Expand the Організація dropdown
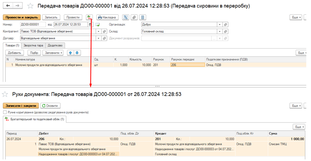Viewport: 311px width, 161px height. click(x=219, y=24)
